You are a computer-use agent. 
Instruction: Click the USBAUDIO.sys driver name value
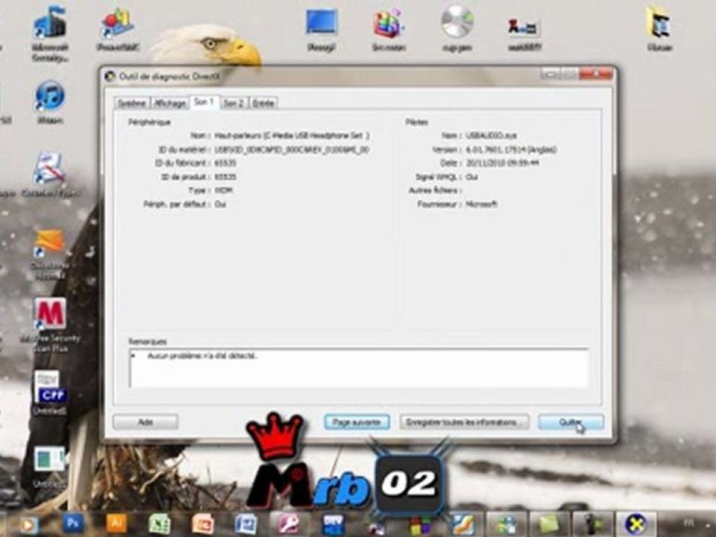[x=491, y=136]
